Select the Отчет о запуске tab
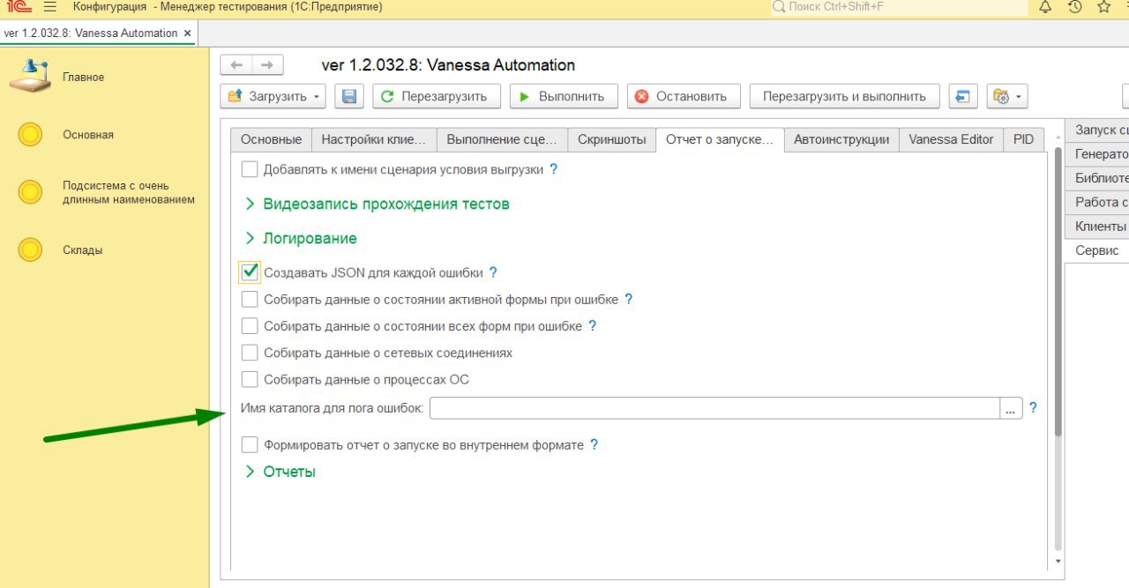The image size is (1129, 588). coord(720,139)
